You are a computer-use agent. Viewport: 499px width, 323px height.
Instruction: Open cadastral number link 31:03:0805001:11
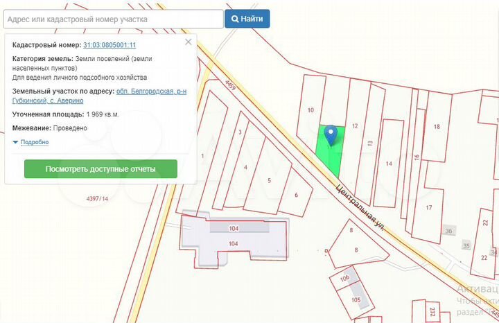pos(110,45)
